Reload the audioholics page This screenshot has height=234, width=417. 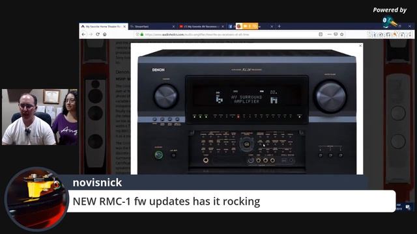98,34
